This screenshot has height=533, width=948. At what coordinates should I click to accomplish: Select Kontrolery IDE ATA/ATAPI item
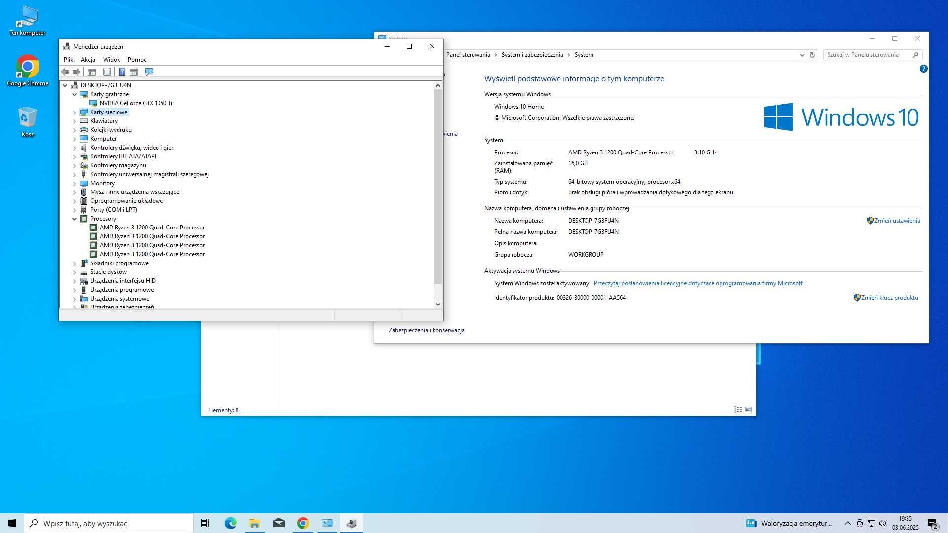pyautogui.click(x=123, y=156)
